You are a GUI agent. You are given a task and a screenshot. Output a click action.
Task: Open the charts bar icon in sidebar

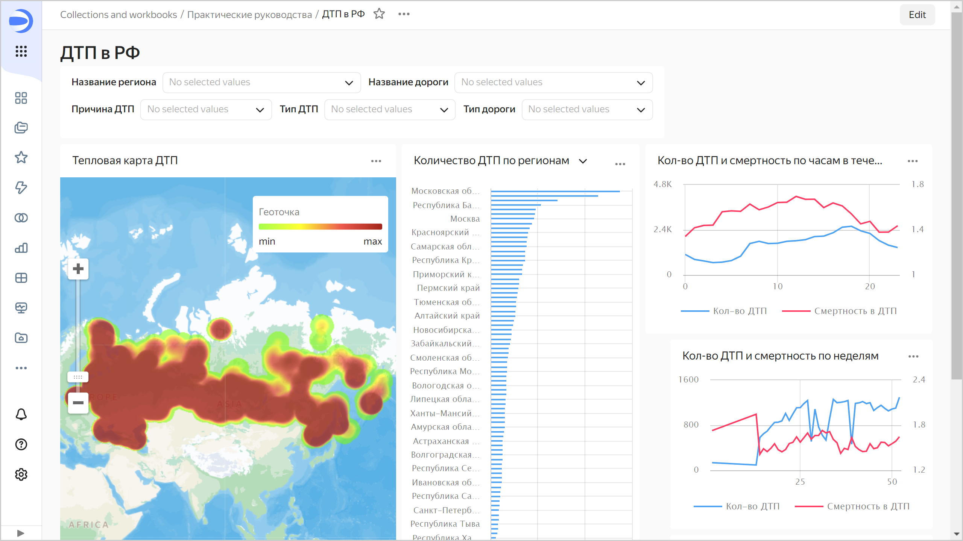[21, 248]
